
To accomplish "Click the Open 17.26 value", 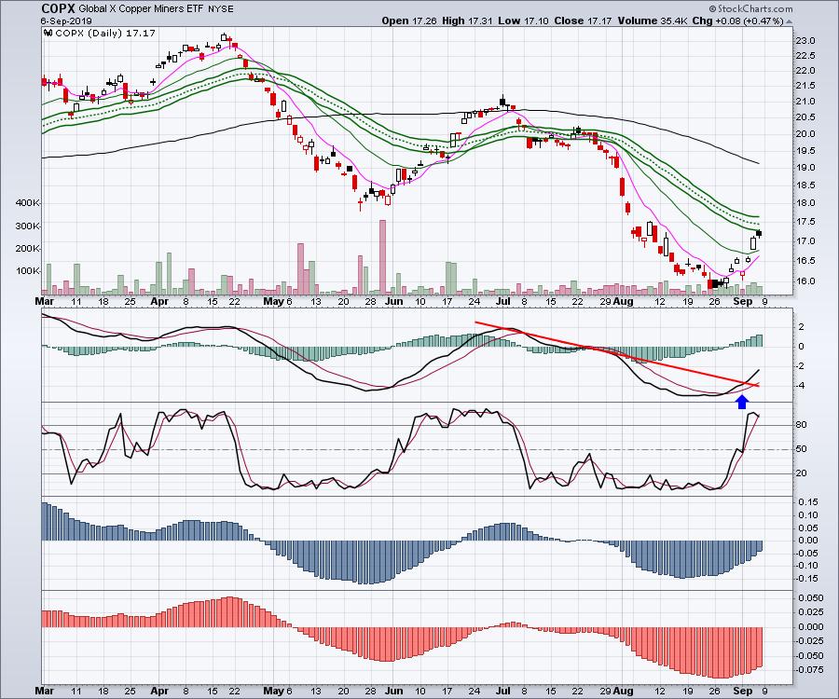I will (x=409, y=21).
